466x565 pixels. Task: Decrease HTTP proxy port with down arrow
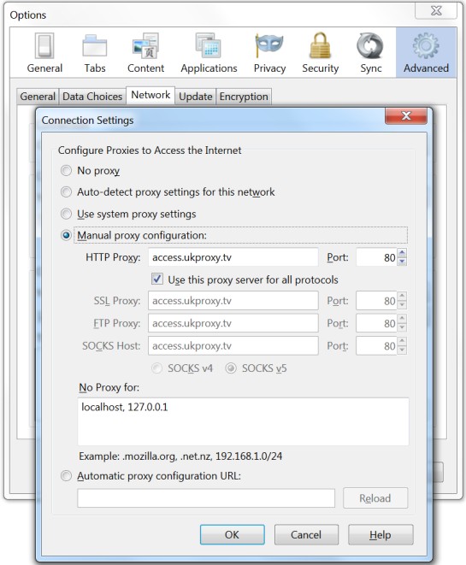402,262
